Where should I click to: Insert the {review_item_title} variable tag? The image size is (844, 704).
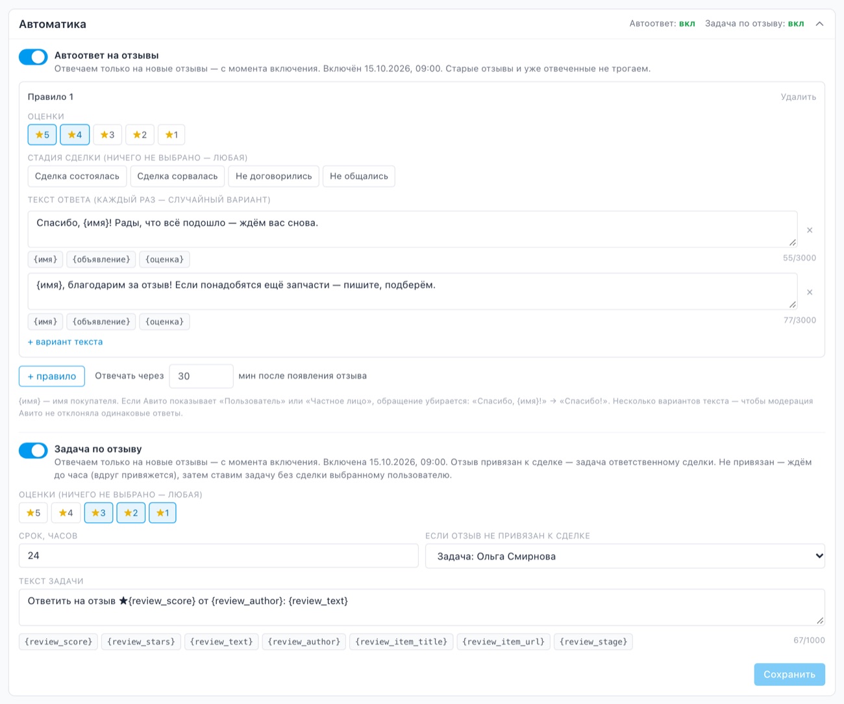401,642
